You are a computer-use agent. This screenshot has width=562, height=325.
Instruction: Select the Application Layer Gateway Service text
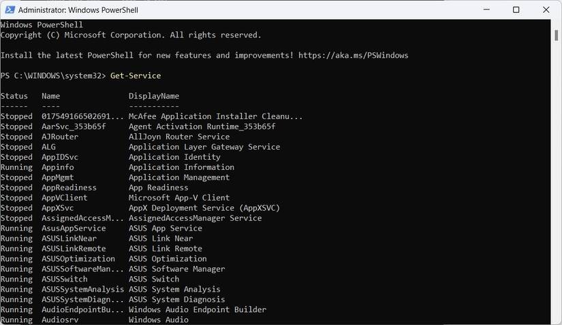[x=204, y=147]
